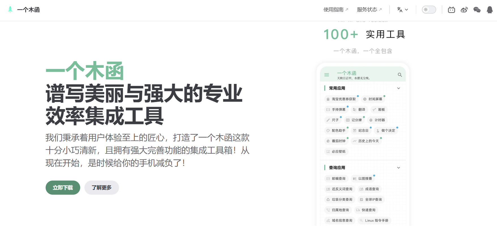
Task: Select the 全球IP查询 tool chip
Action: [x=371, y=199]
